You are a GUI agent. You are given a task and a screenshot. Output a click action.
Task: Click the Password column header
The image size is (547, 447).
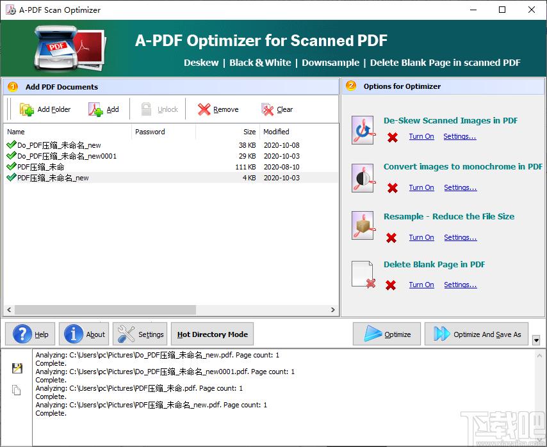pos(163,132)
